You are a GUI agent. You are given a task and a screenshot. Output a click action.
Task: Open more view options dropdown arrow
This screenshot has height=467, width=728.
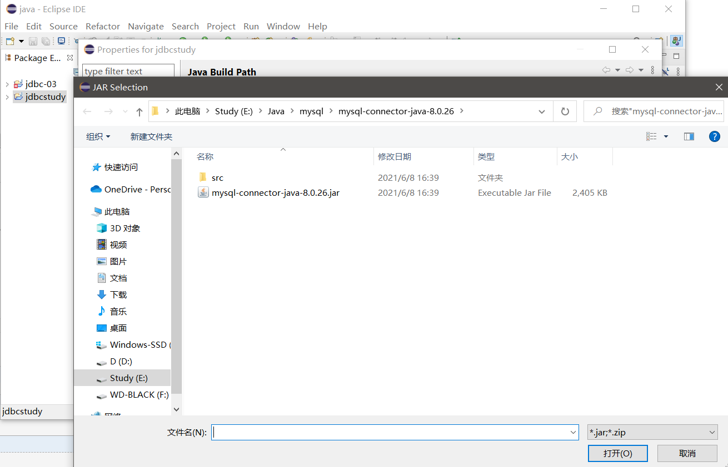pyautogui.click(x=666, y=136)
